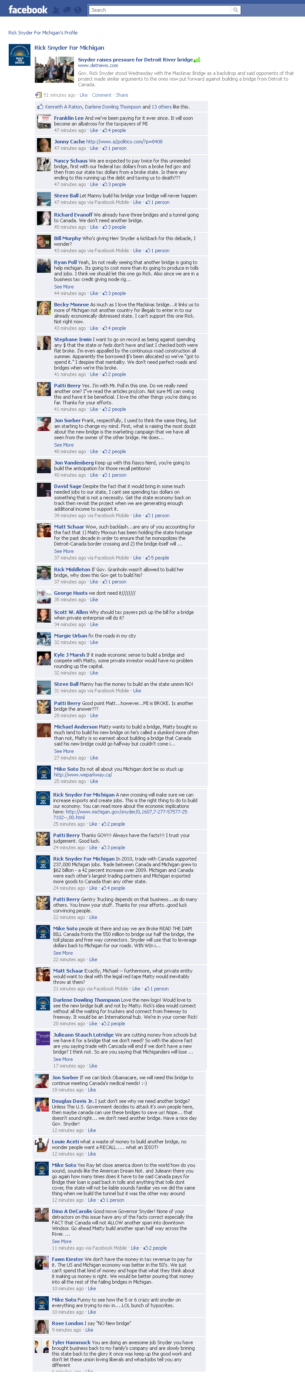305x1383 pixels.
Task: Click the green signal bars icon after the headline
Action: pyautogui.click(x=197, y=60)
